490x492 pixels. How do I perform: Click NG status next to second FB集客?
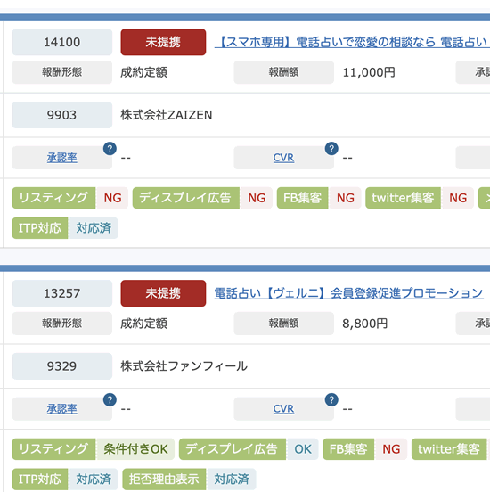pyautogui.click(x=391, y=449)
